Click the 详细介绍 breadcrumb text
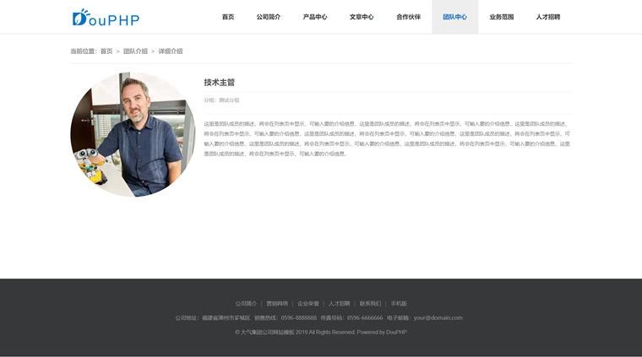 tap(171, 51)
